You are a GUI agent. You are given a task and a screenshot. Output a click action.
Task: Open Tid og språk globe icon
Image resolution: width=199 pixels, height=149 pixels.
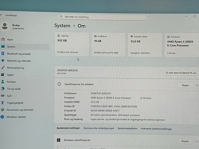pos(3,89)
